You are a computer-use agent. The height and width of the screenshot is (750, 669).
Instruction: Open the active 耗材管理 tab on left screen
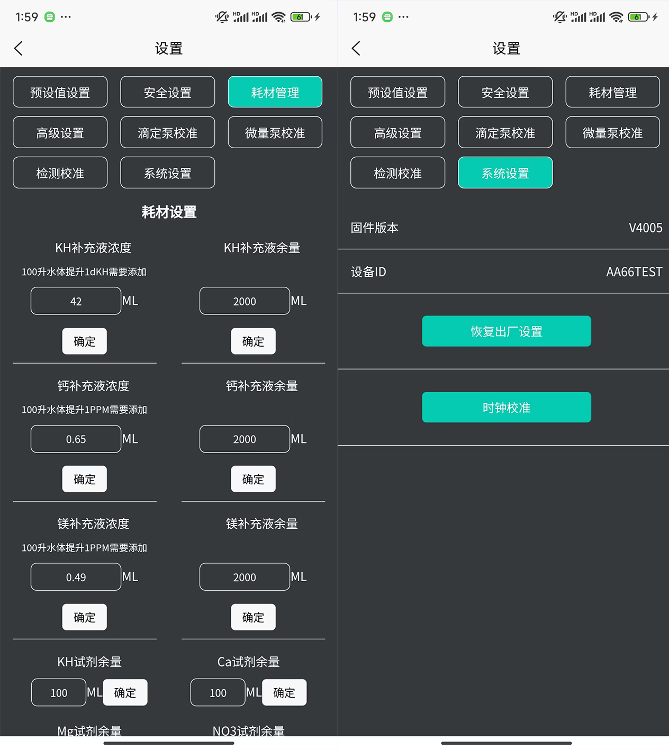coord(275,92)
